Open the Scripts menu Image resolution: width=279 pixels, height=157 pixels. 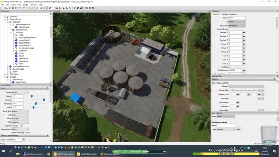pyautogui.click(x=26, y=5)
